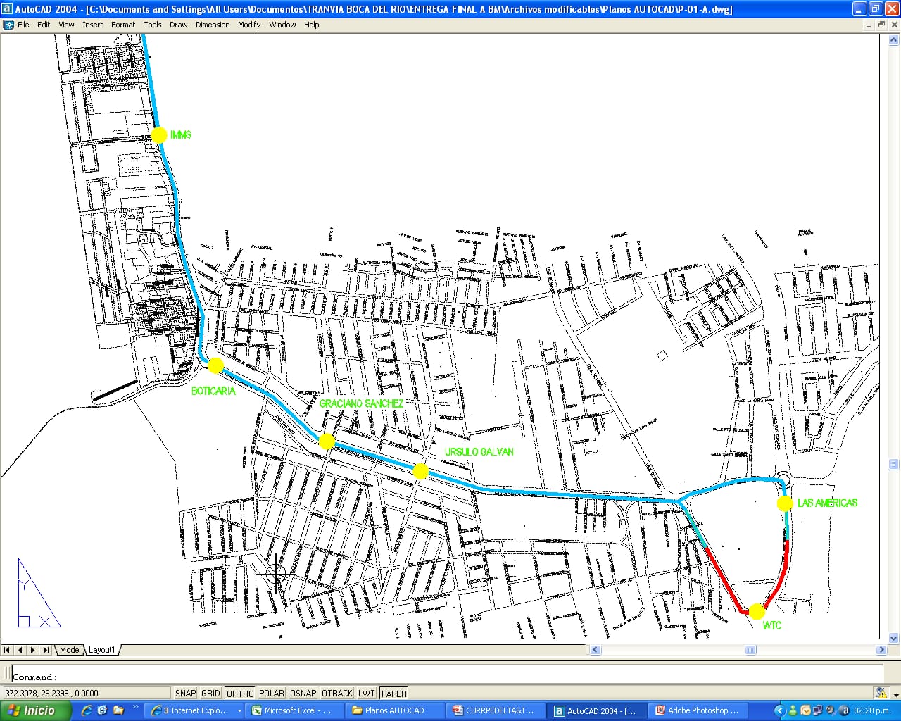Viewport: 901px width, 721px height.
Task: Open the communication center tray icon
Action: tap(880, 693)
